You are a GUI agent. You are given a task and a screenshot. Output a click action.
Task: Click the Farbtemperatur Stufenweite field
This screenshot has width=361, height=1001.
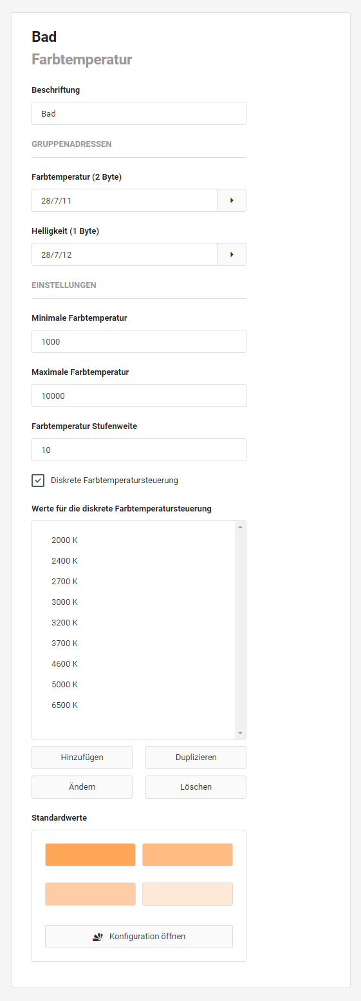tap(139, 450)
